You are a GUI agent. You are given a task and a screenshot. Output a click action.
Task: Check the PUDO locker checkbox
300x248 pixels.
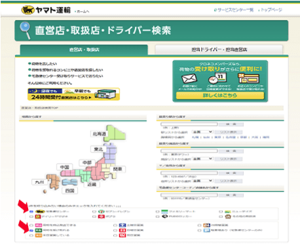pos(157,217)
